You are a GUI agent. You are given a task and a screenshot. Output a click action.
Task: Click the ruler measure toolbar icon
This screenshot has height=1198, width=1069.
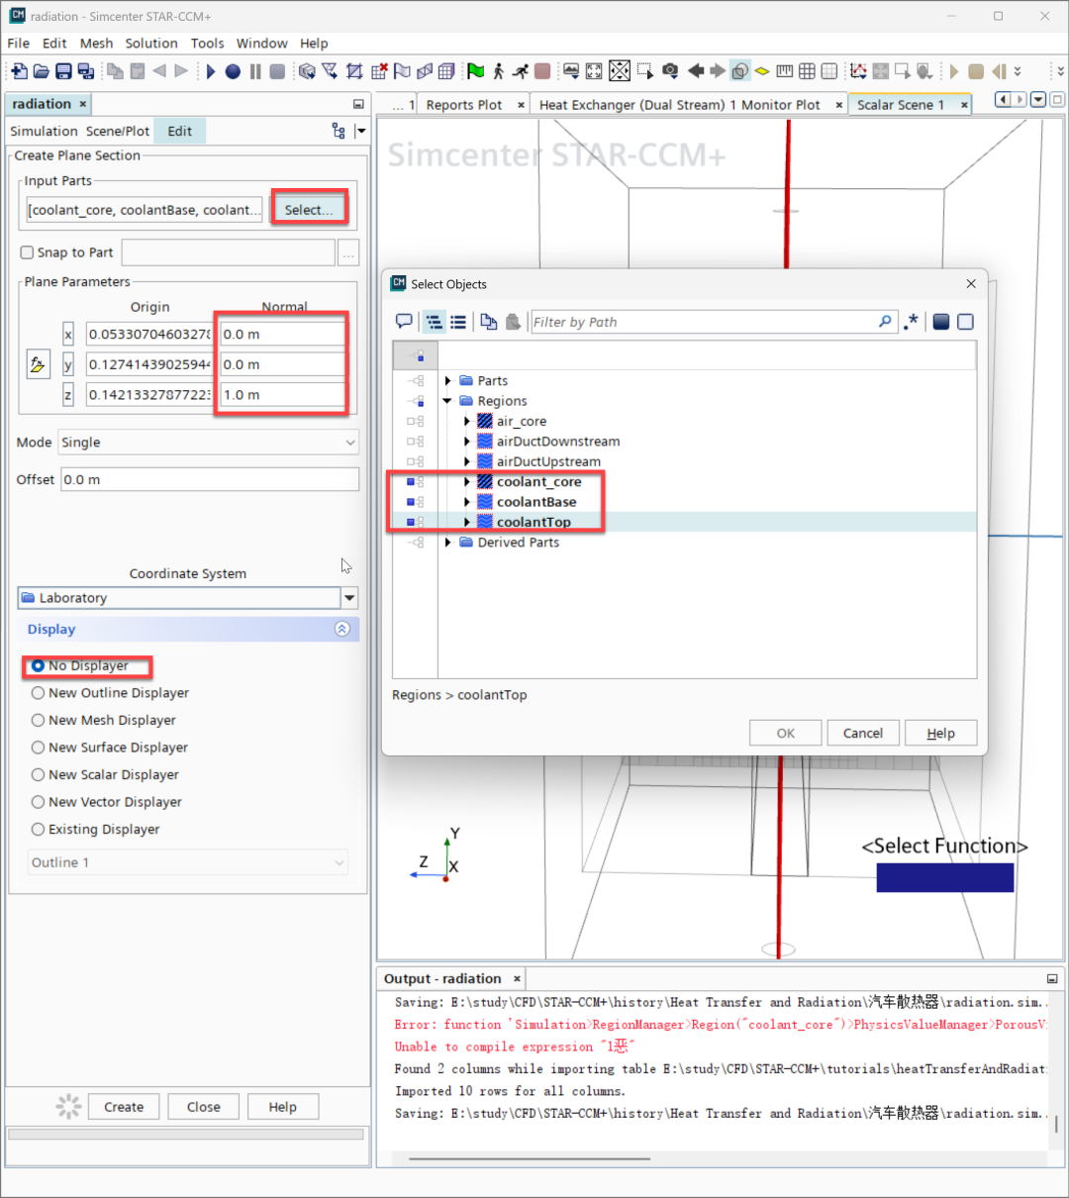coord(785,71)
